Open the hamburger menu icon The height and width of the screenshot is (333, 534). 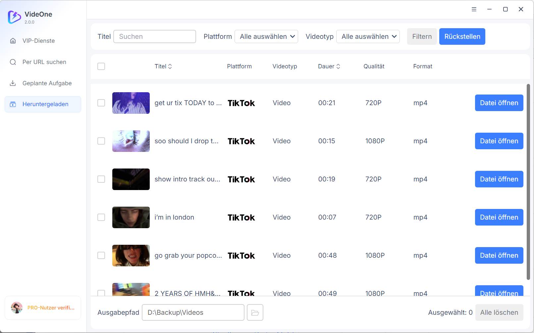tap(474, 9)
